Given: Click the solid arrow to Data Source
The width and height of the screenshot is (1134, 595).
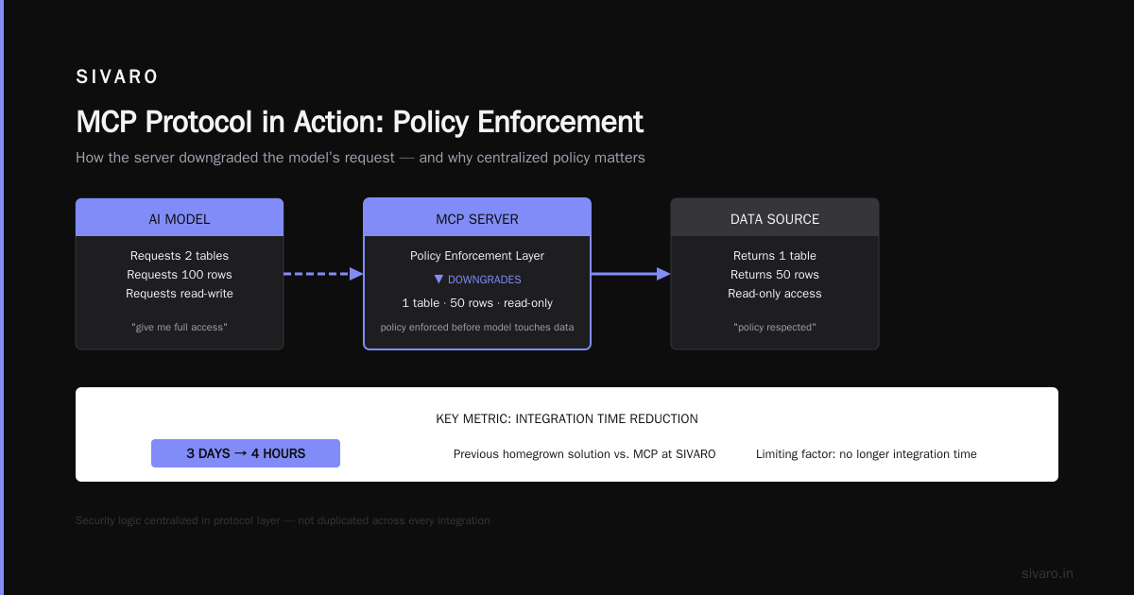Looking at the screenshot, I should point(630,274).
